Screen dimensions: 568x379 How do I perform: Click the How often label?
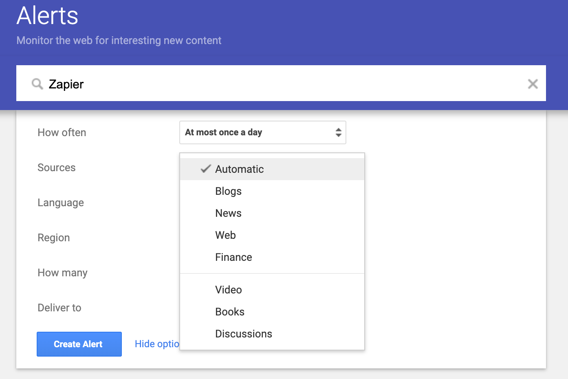coord(62,132)
